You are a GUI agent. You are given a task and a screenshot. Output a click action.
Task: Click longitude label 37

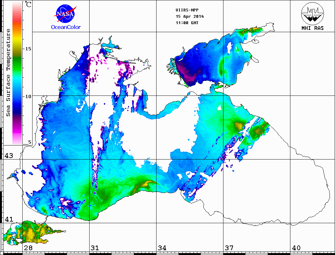(x=229, y=248)
